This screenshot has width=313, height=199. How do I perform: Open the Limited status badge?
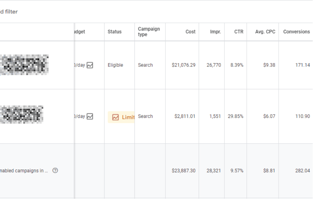pos(121,117)
